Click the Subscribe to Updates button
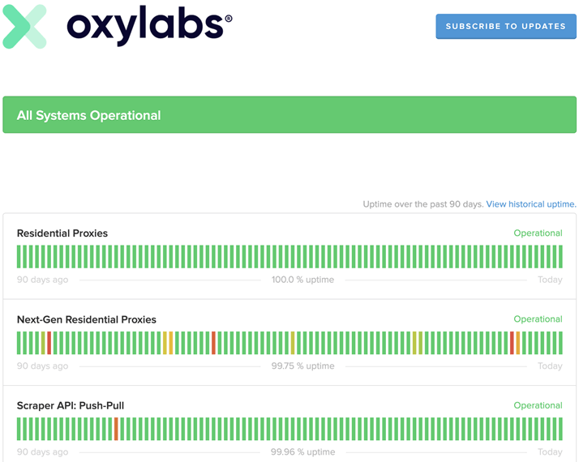This screenshot has height=462, width=579. (x=505, y=26)
